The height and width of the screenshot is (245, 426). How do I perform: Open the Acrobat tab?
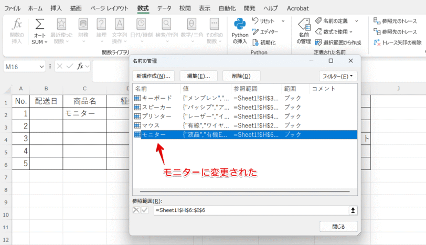coord(297,8)
